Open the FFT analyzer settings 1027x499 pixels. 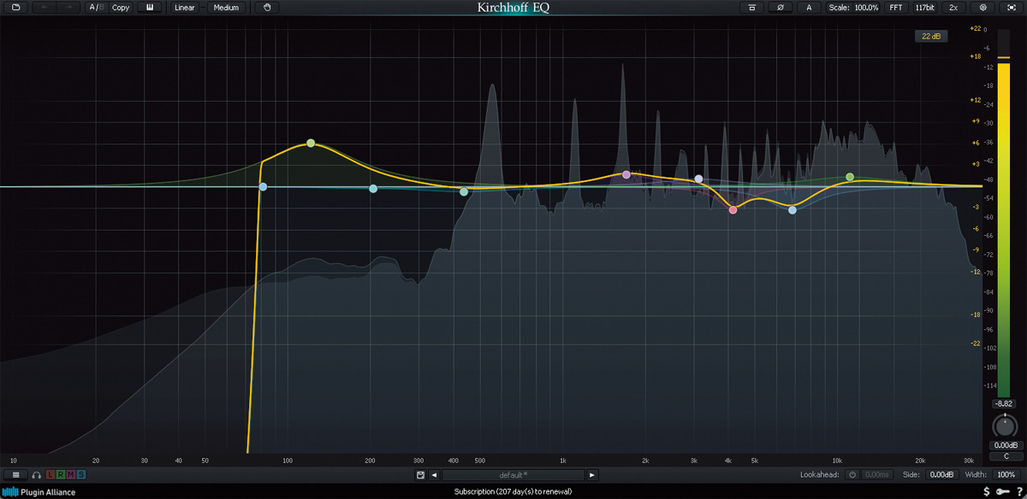coord(895,8)
